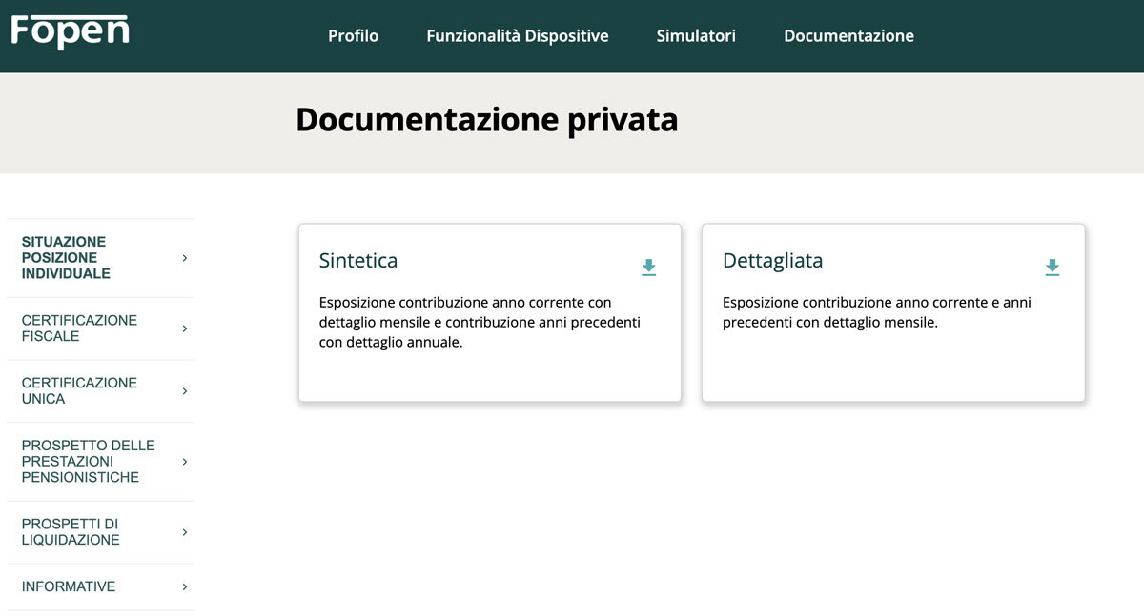
Task: Select Certificazione Fiscale section
Action: point(100,328)
